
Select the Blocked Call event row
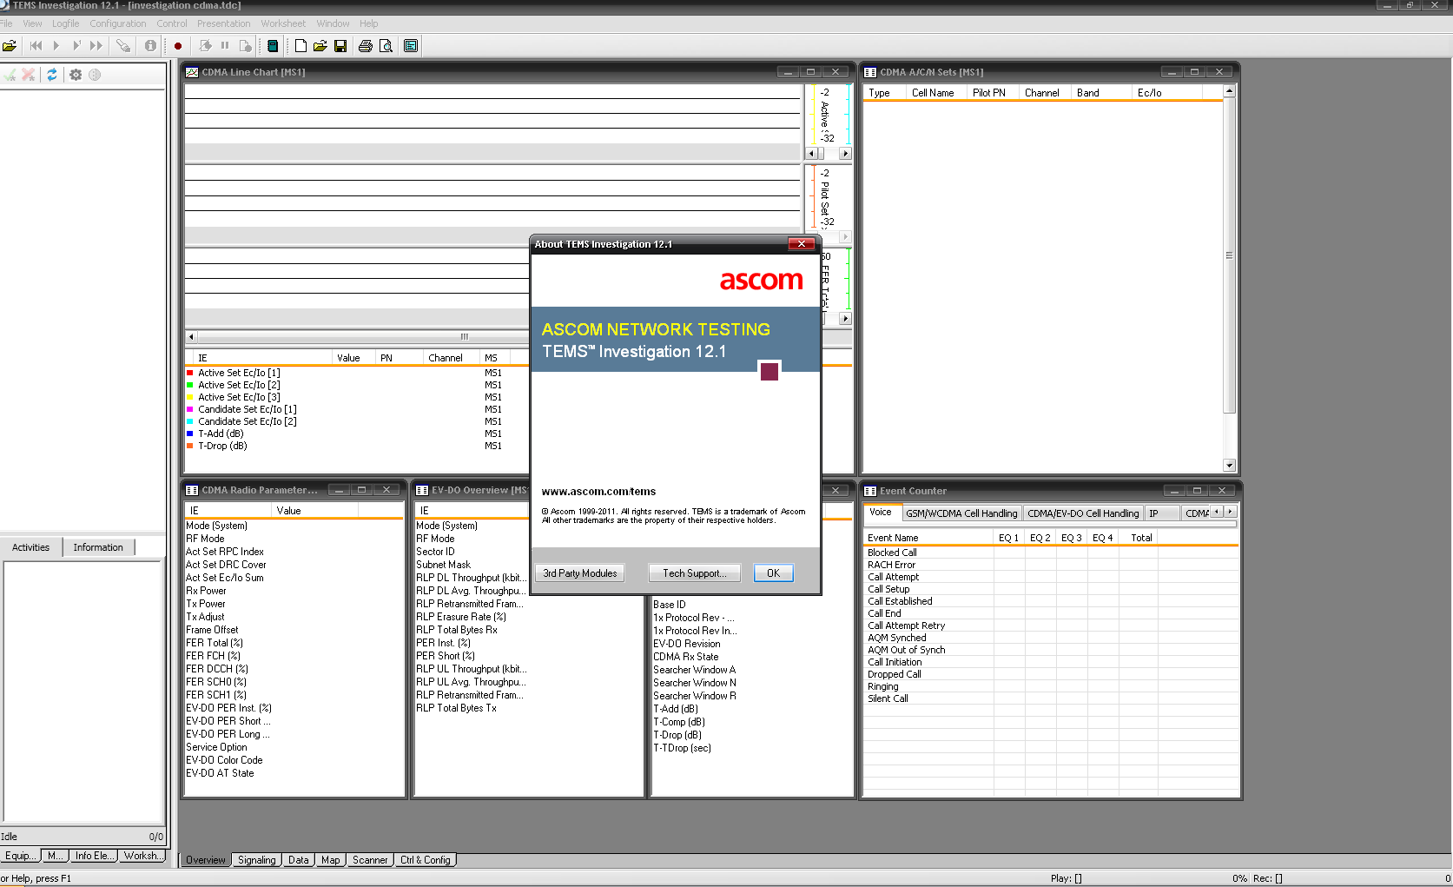pos(1051,553)
